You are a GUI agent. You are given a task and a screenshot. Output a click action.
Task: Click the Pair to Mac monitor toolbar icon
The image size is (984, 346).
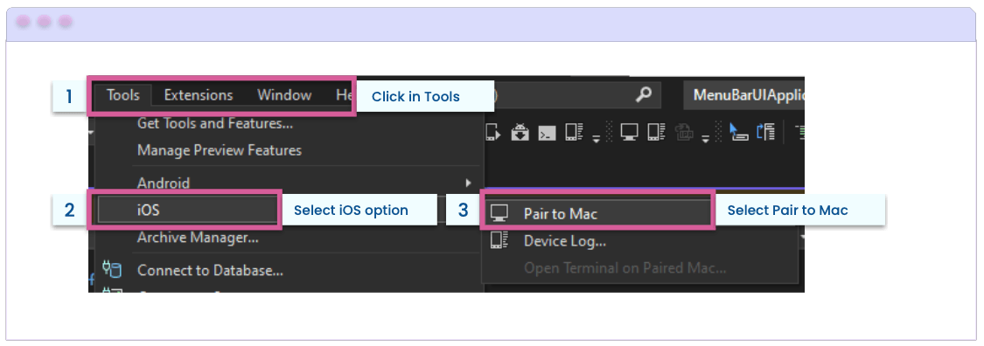tap(630, 132)
